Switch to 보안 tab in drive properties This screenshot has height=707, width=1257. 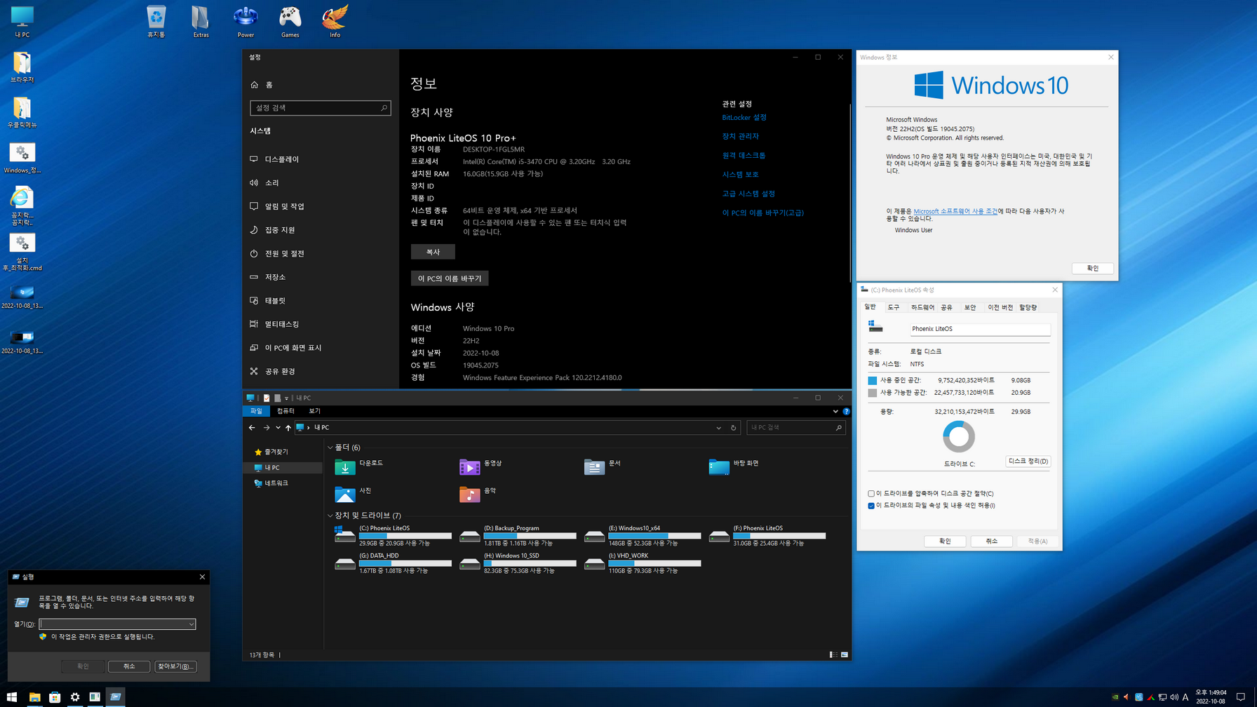click(970, 307)
